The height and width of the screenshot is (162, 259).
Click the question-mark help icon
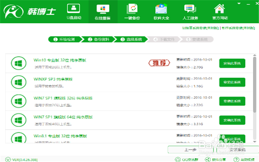tap(237, 159)
